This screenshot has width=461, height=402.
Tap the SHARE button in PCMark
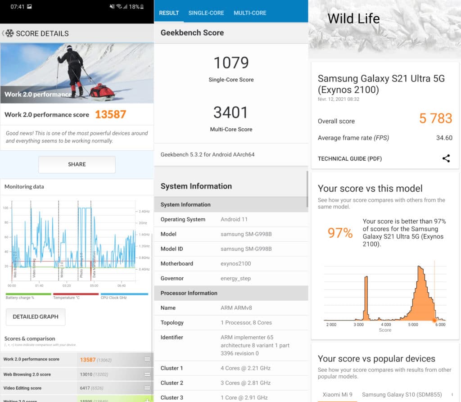pyautogui.click(x=77, y=164)
